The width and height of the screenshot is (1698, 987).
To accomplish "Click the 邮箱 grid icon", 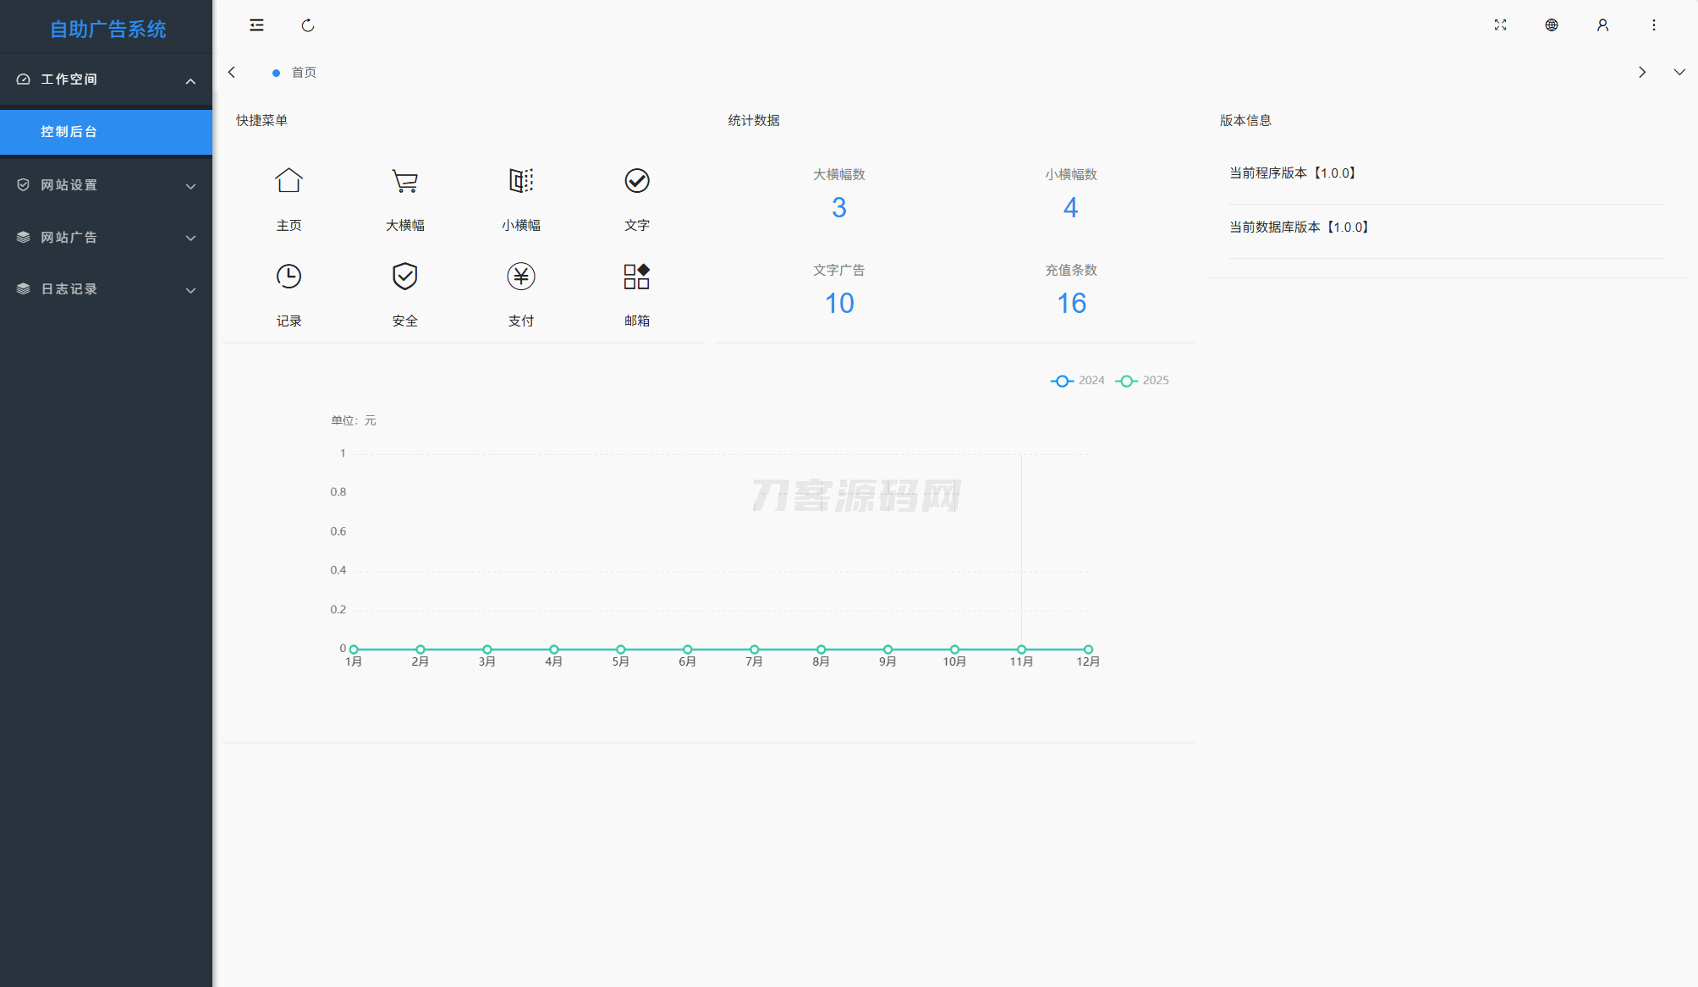I will (x=636, y=277).
